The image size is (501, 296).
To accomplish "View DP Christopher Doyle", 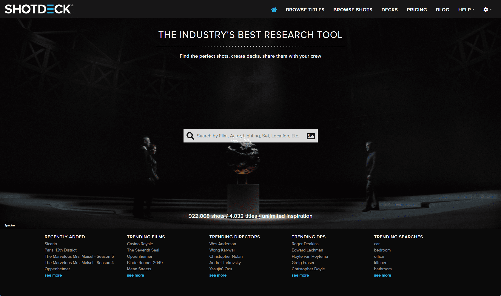I will coord(308,269).
